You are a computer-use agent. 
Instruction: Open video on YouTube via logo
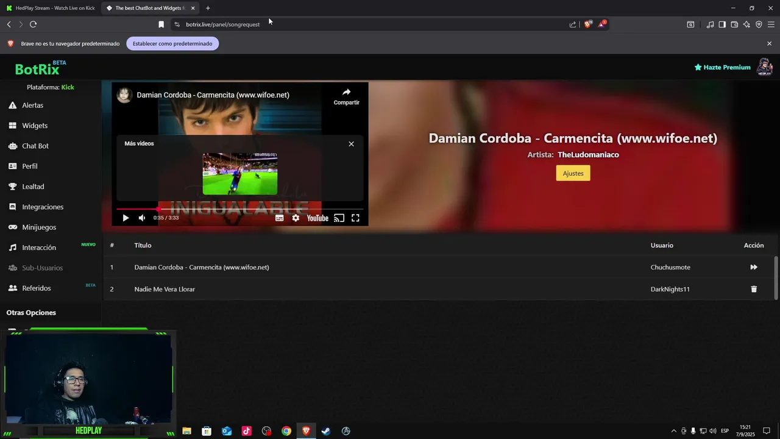[317, 218]
